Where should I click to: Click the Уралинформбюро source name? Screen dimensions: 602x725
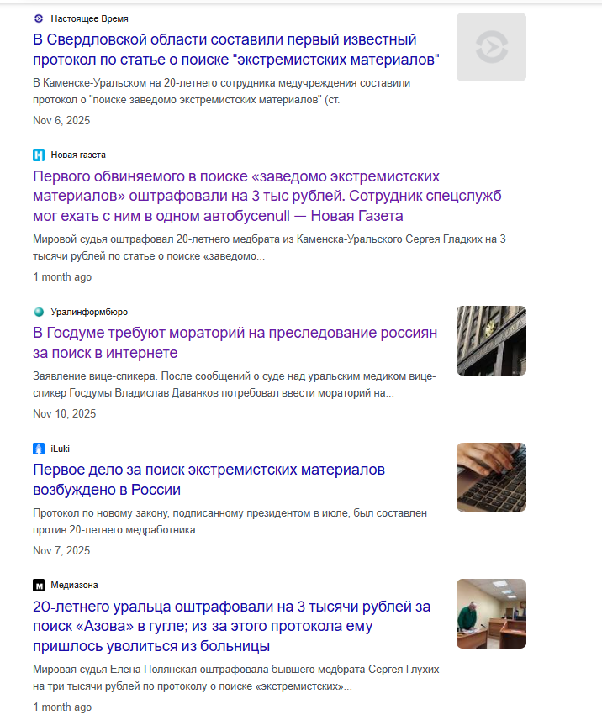89,312
